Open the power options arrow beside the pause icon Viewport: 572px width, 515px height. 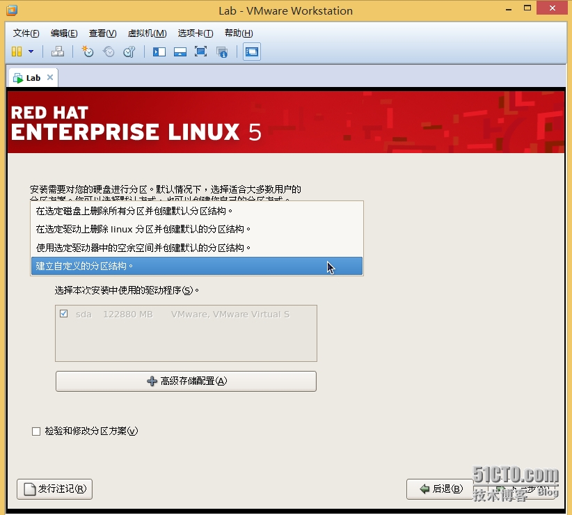[31, 51]
